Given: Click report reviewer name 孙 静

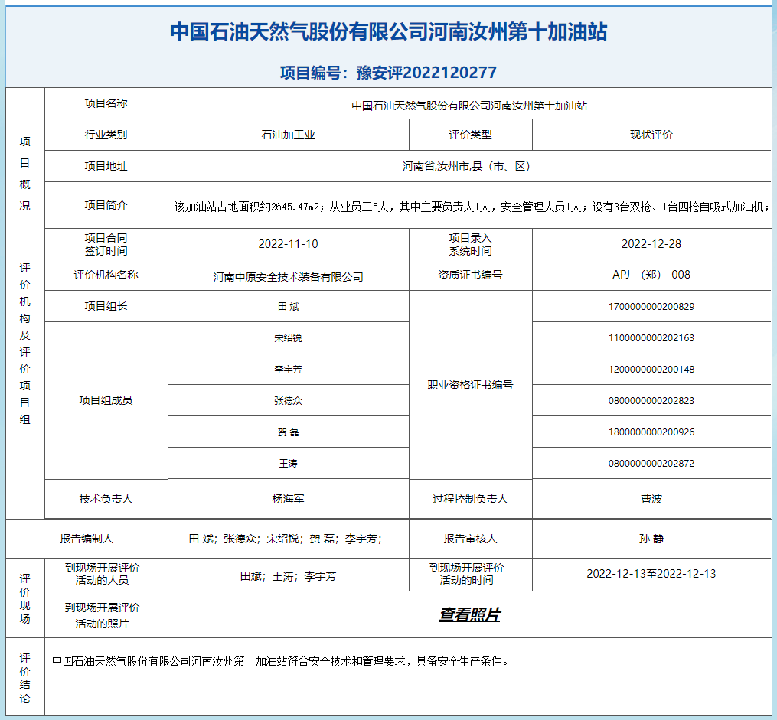Looking at the screenshot, I should point(651,539).
